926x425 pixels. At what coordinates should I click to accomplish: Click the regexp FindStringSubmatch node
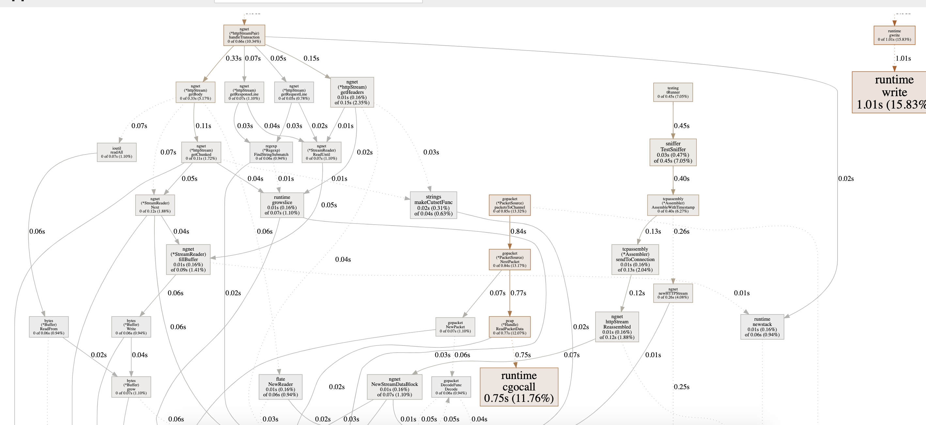coord(271,152)
